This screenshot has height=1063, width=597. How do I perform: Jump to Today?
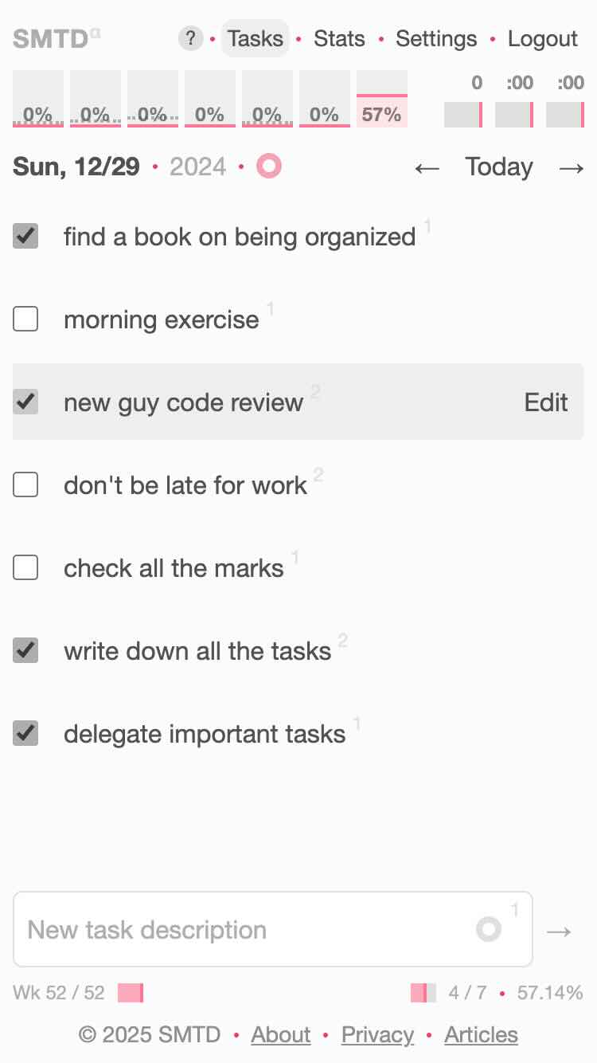click(x=499, y=167)
